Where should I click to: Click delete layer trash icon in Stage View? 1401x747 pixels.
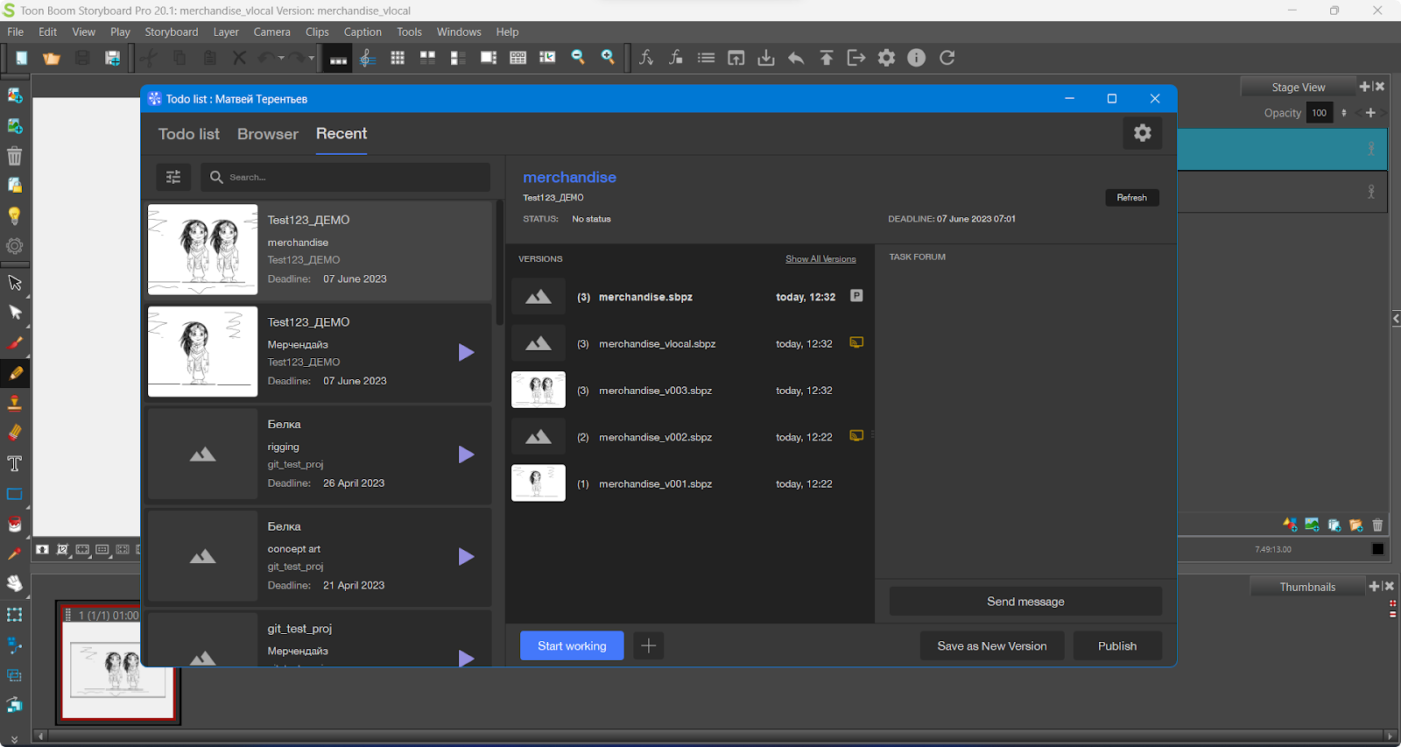pyautogui.click(x=1377, y=525)
